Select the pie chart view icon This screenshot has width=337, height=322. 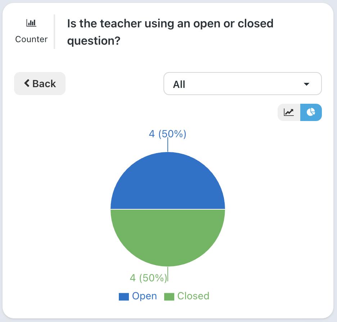click(311, 112)
